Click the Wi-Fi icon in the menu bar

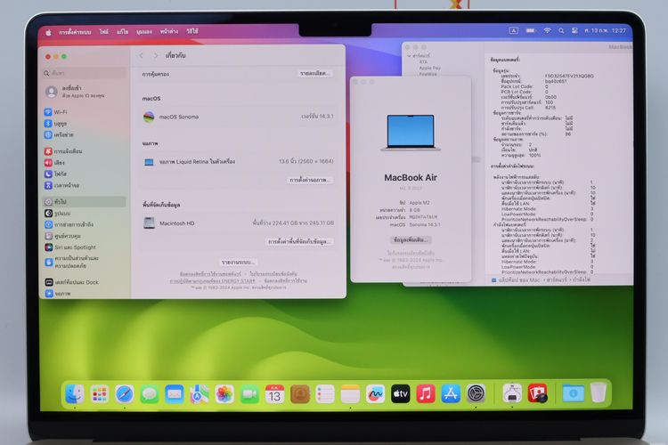pyautogui.click(x=547, y=30)
